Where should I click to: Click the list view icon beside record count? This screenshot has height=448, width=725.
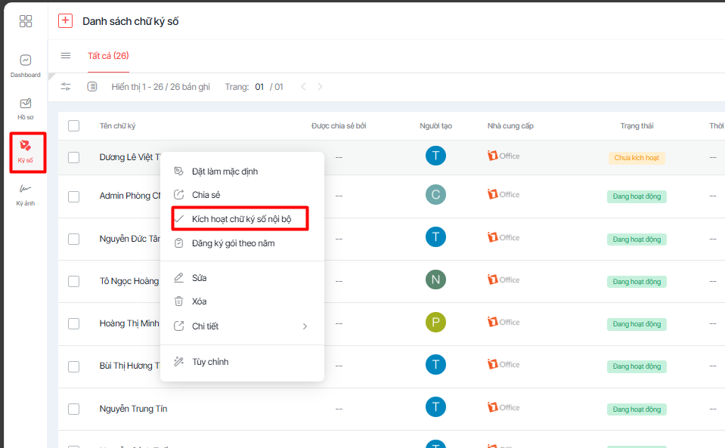pos(92,87)
